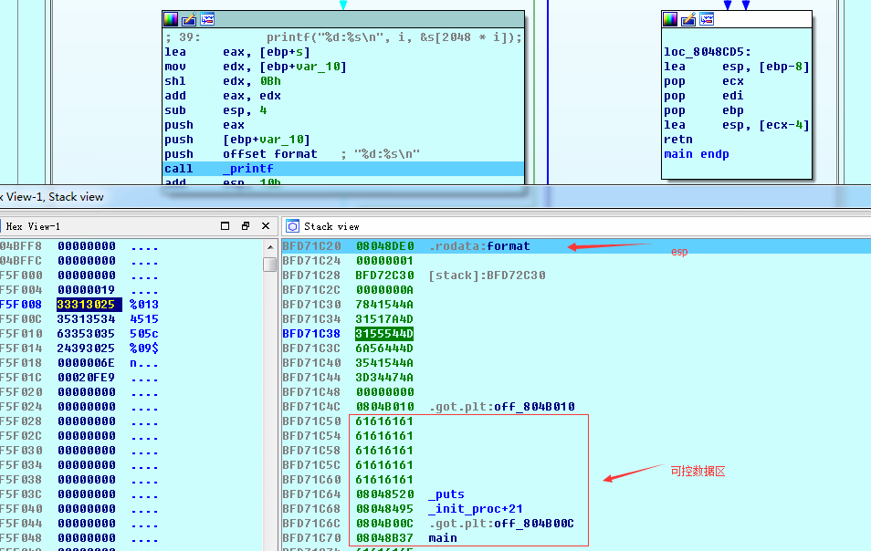The width and height of the screenshot is (871, 551).
Task: Click the loc_8048CD5 label
Action: [708, 52]
